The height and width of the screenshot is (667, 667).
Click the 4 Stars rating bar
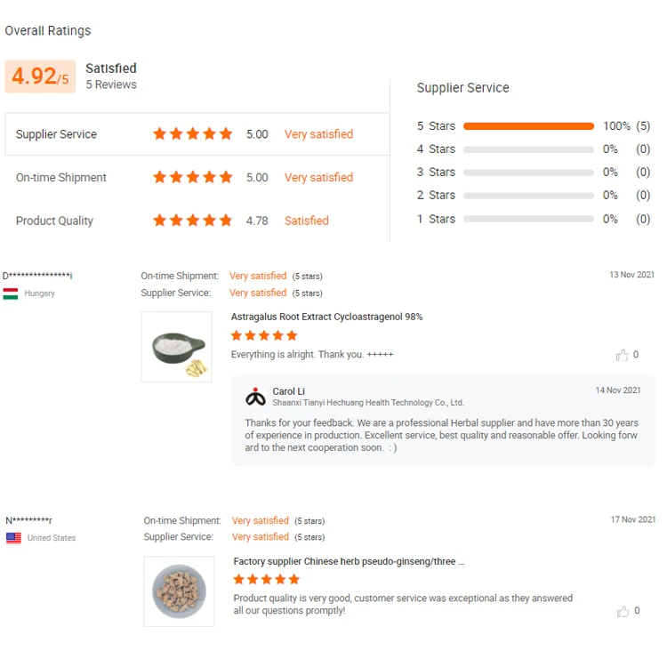point(528,149)
